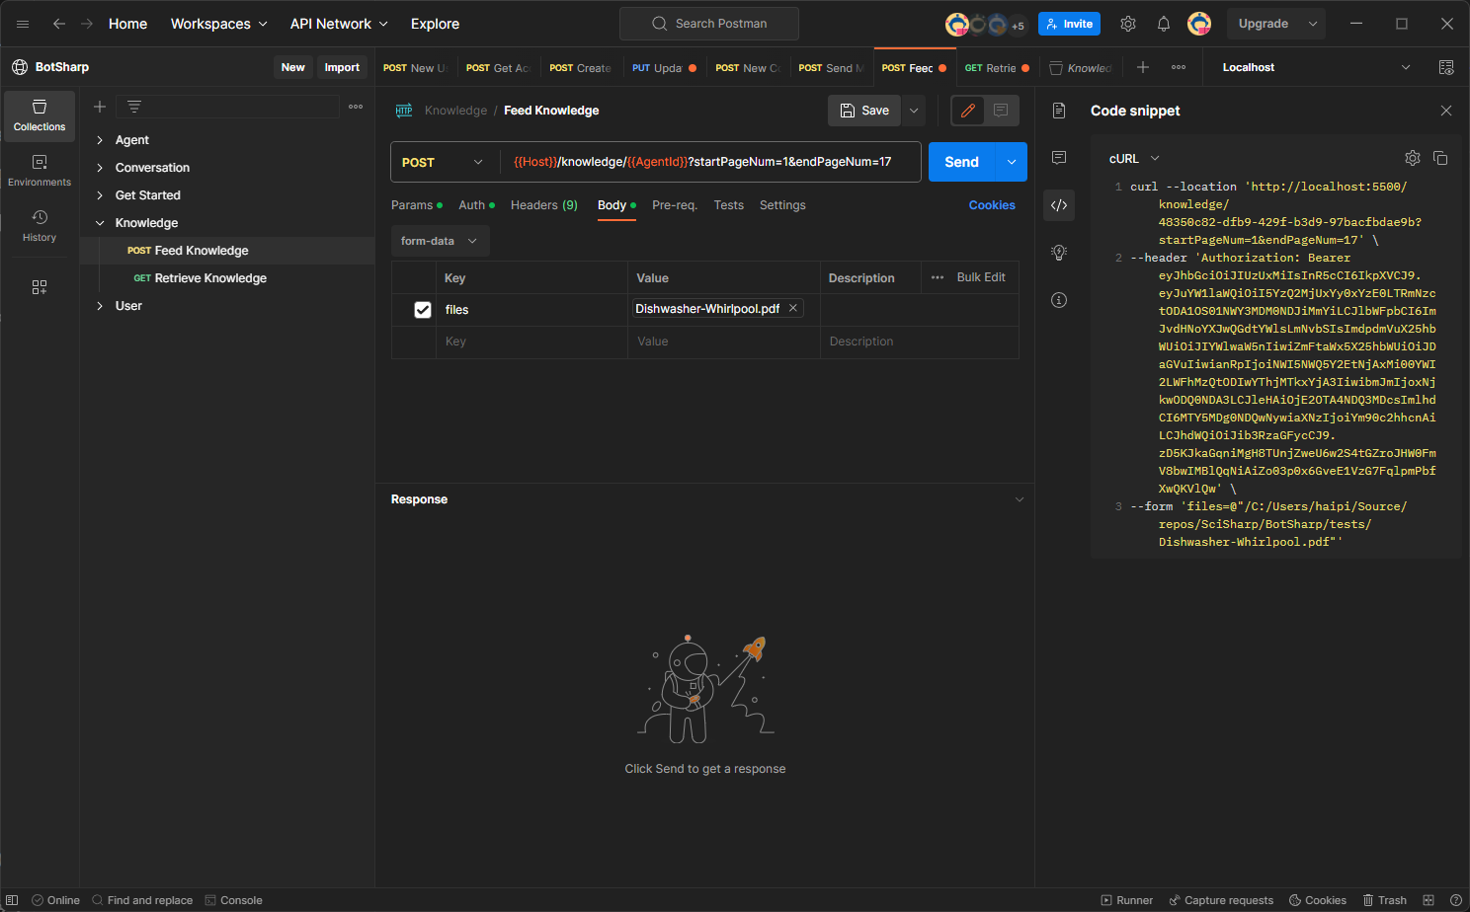Switch to the request Settings tab

coord(782,205)
